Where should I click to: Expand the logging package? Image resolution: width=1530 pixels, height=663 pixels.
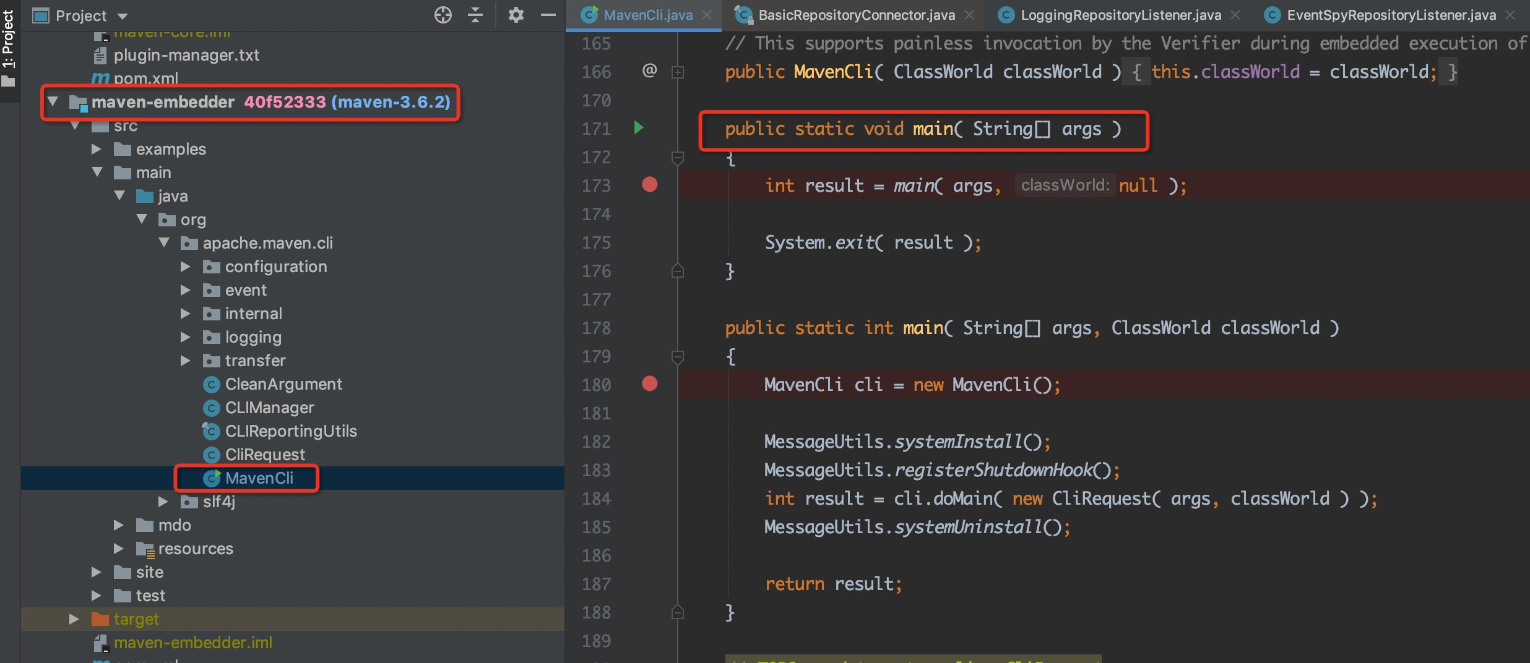[x=185, y=337]
